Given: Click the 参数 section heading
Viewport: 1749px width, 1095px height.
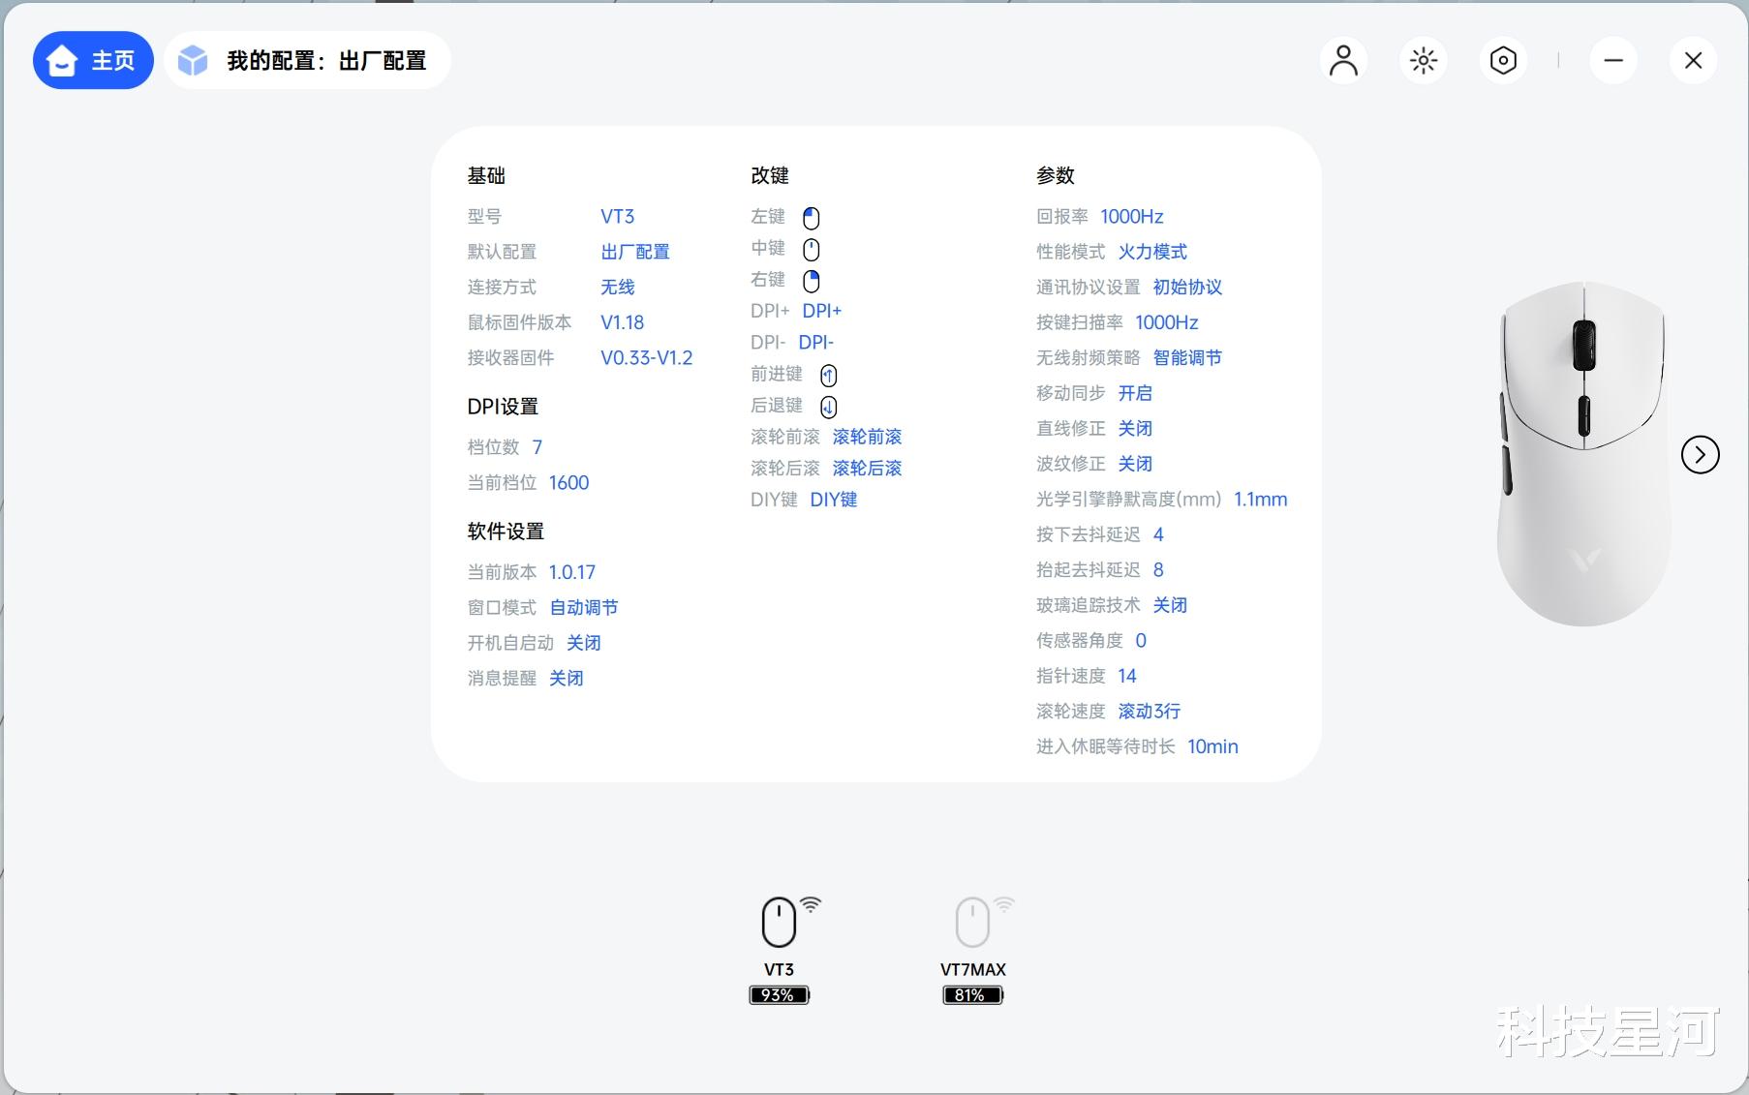Looking at the screenshot, I should (x=1056, y=176).
